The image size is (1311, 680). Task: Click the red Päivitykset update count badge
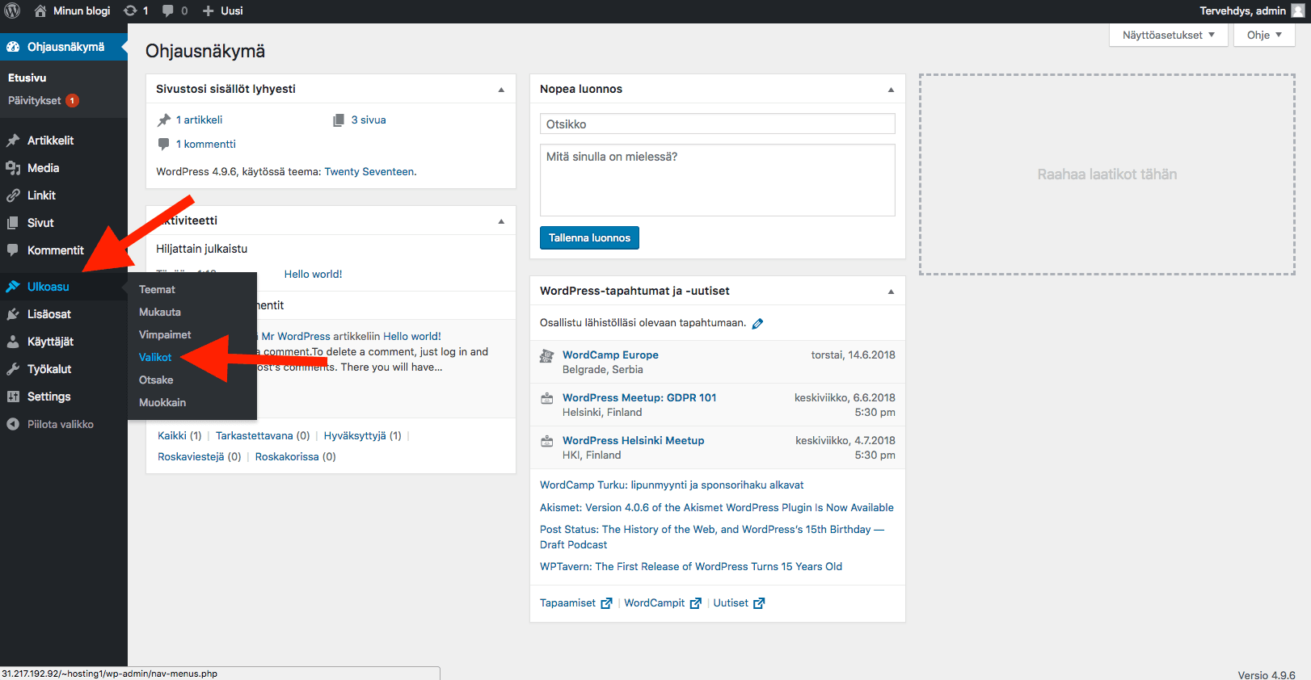tap(73, 101)
